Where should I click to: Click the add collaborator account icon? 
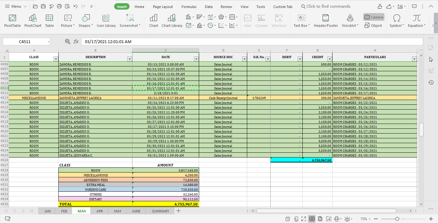coord(380,6)
